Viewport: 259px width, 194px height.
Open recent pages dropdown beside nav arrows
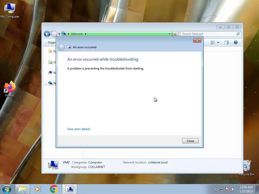59,34
